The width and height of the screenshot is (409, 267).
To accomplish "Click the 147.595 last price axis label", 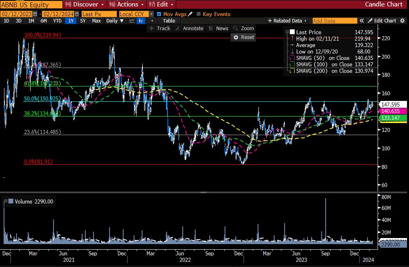I will pyautogui.click(x=392, y=105).
